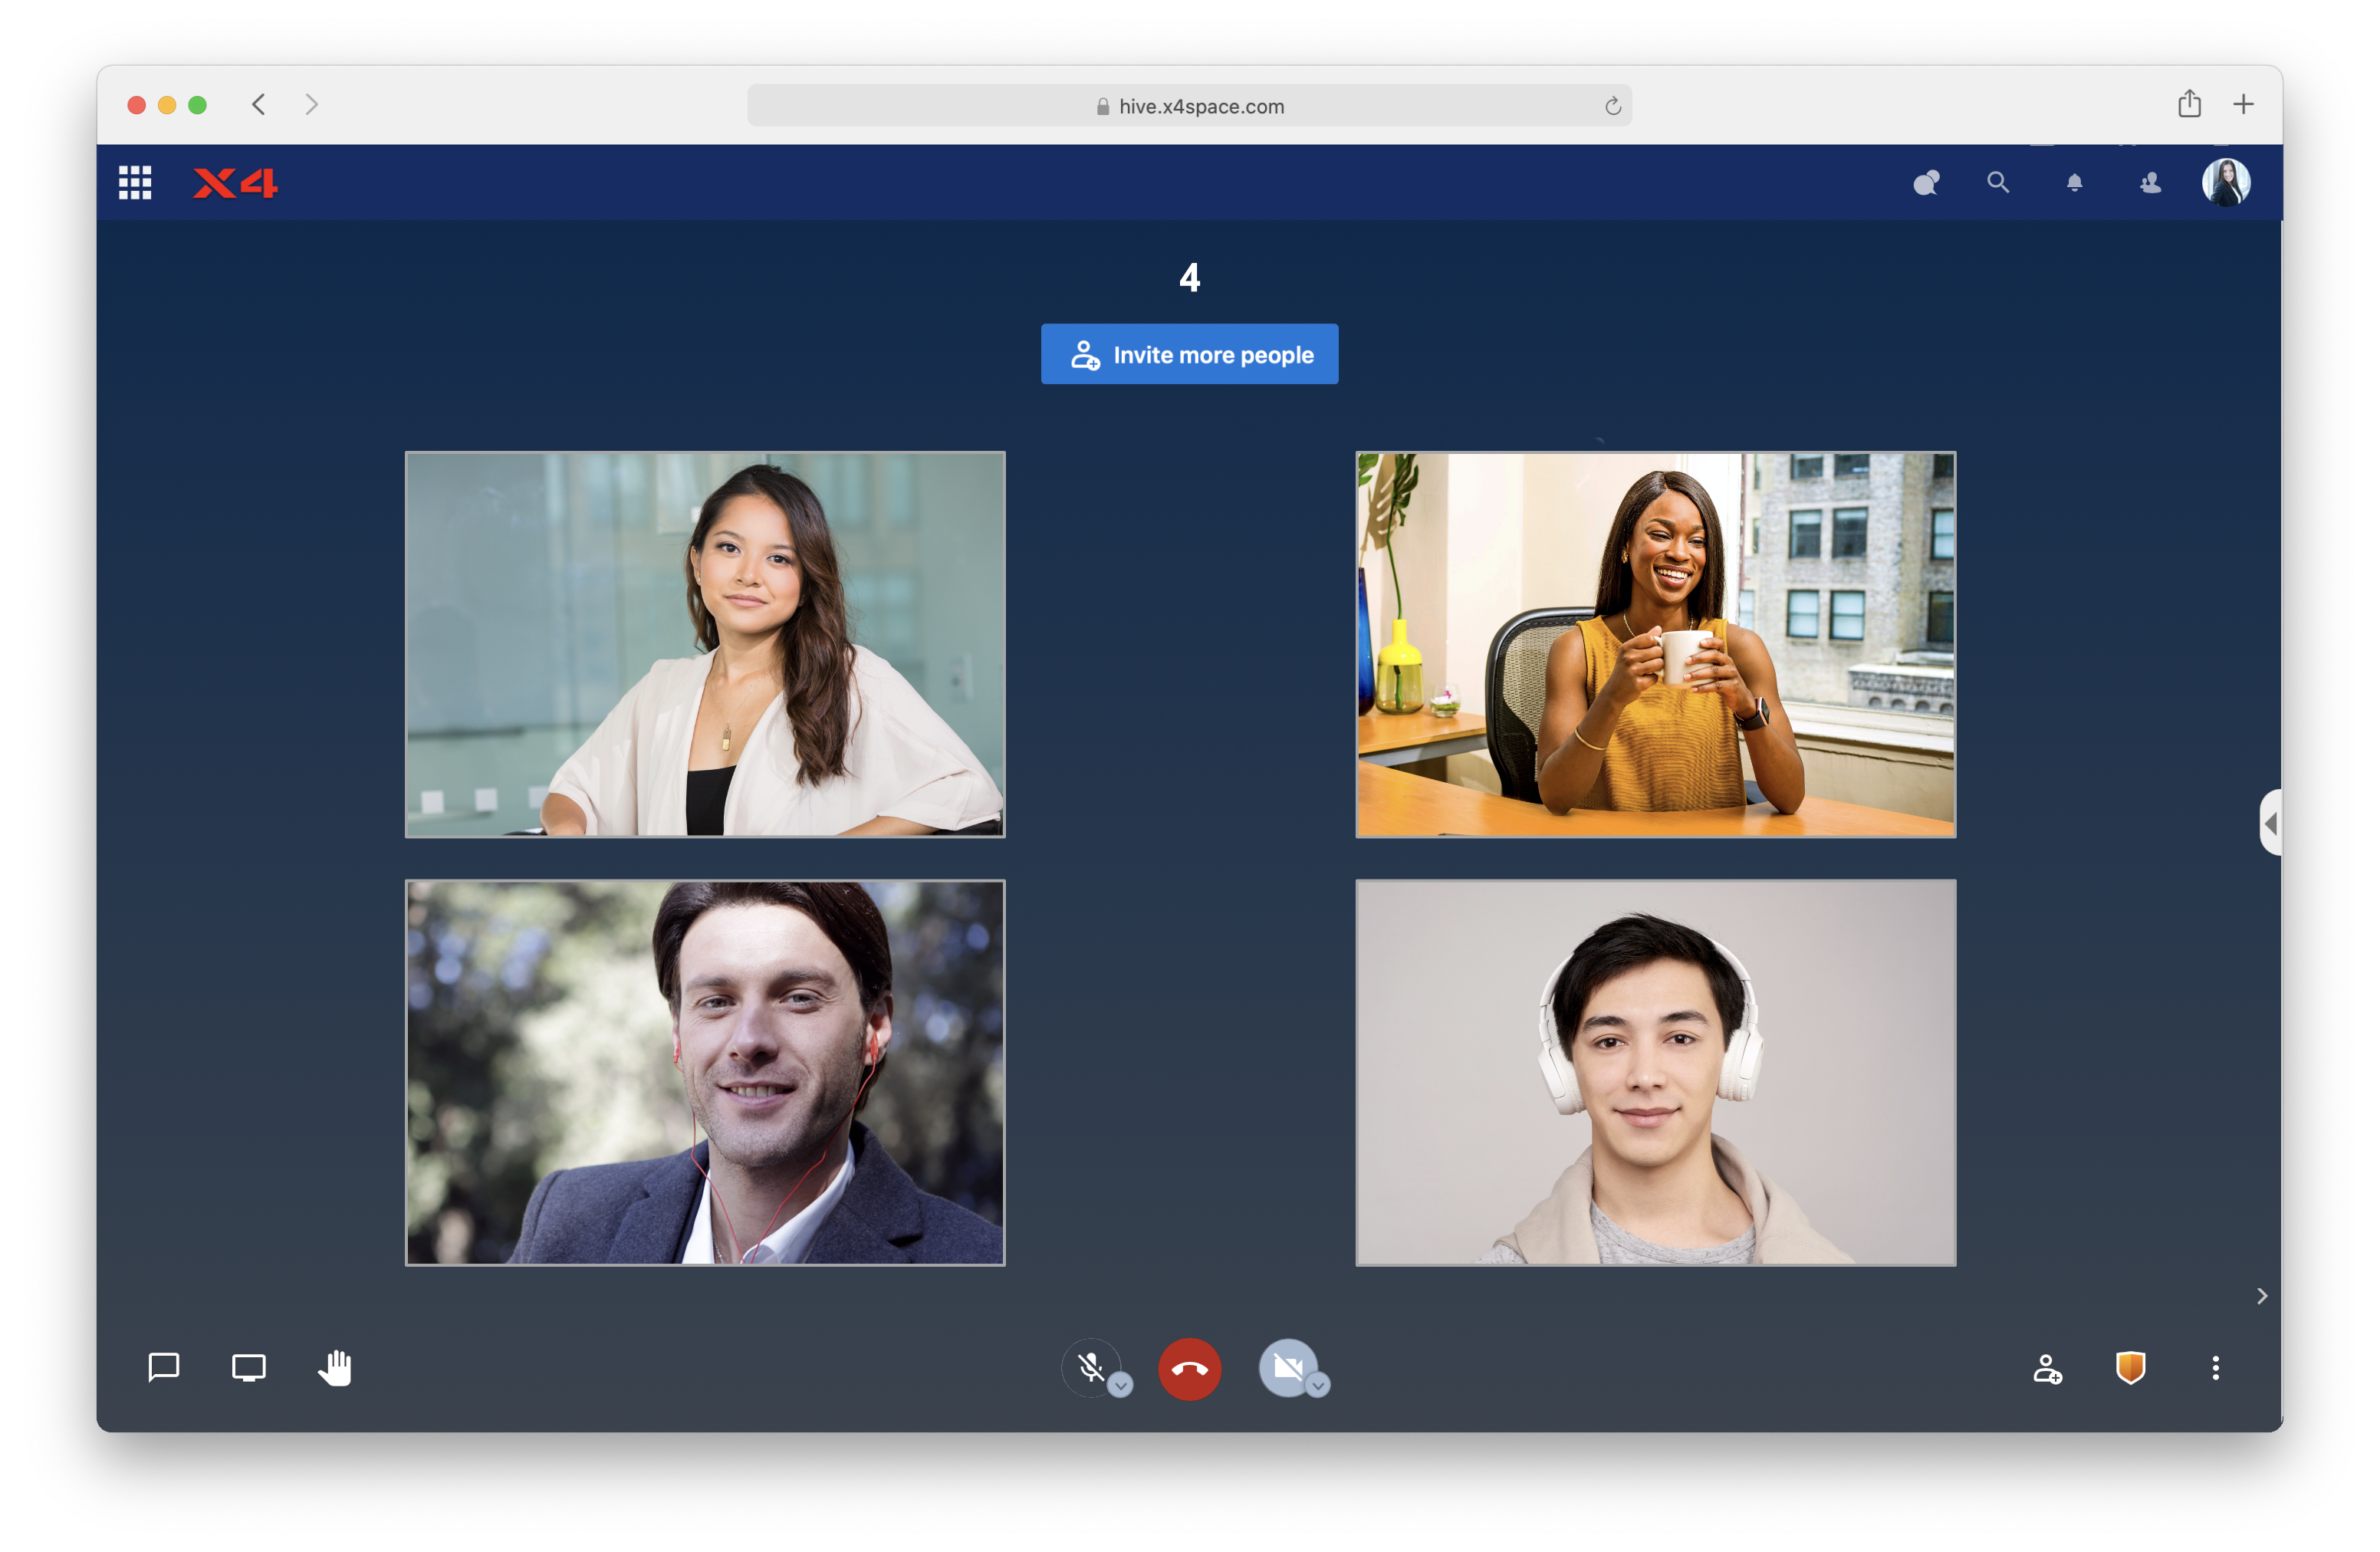The image size is (2380, 1552).
Task: Open contacts icon in header
Action: click(2150, 183)
